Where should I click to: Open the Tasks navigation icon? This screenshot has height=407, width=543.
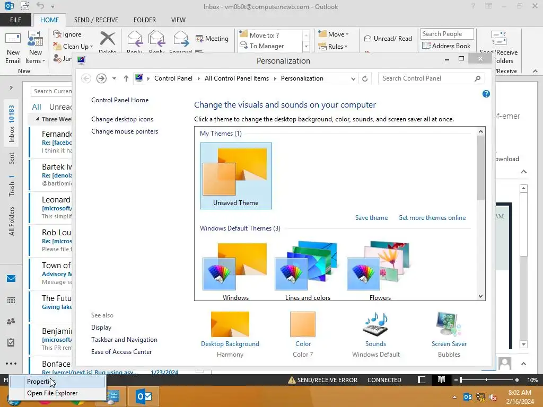11,342
